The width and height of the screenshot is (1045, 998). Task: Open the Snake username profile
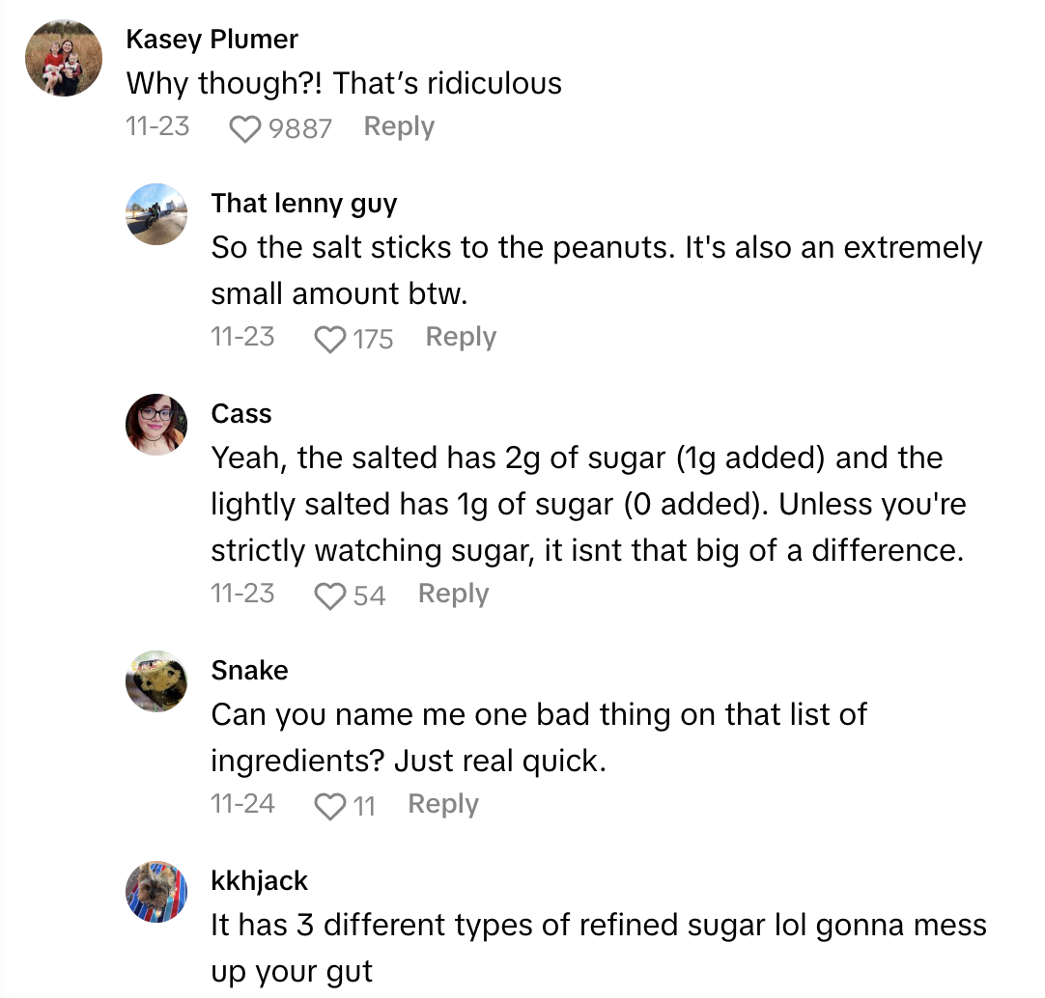click(x=249, y=671)
